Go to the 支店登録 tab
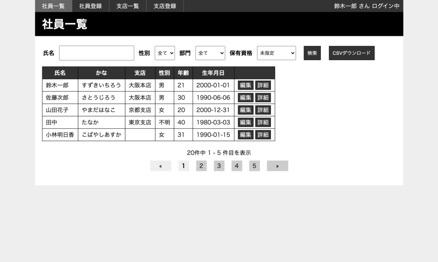The width and height of the screenshot is (438, 262). click(x=165, y=6)
